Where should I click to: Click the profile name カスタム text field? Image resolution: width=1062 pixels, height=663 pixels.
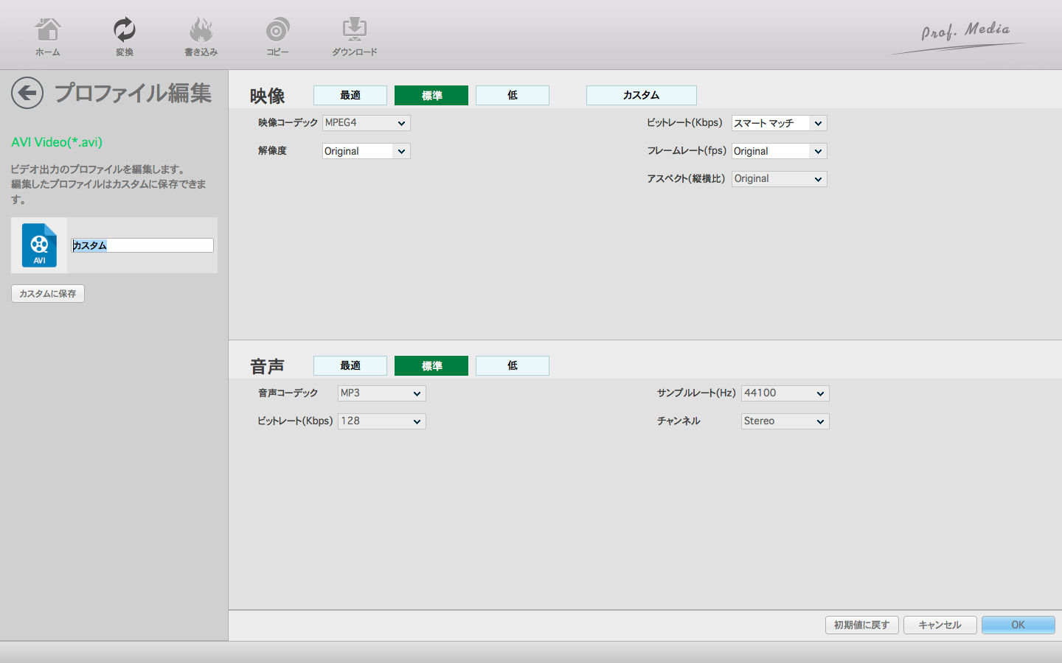click(142, 245)
